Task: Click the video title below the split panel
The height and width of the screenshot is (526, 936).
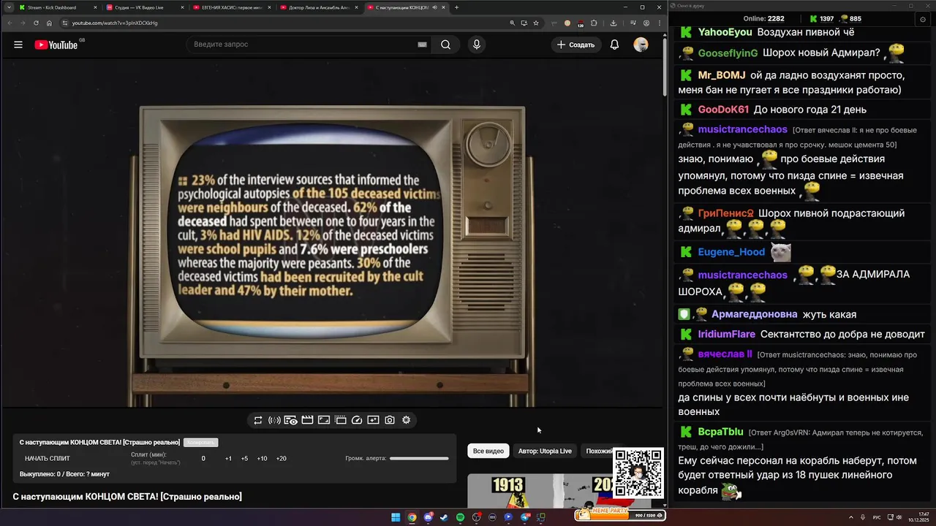Action: (x=127, y=497)
